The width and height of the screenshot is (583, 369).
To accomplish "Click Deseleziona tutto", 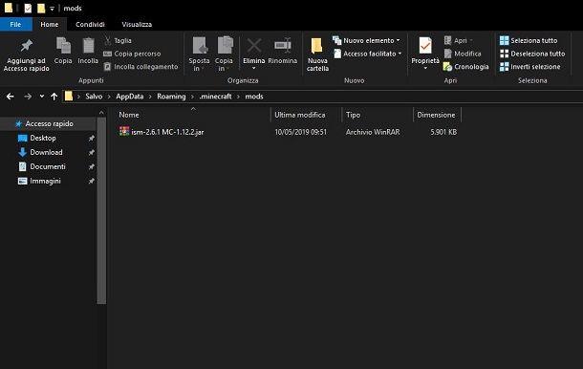I will coord(532,54).
